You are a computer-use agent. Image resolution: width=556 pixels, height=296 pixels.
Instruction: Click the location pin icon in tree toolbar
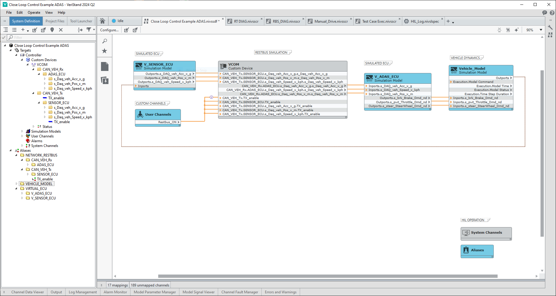click(52, 30)
